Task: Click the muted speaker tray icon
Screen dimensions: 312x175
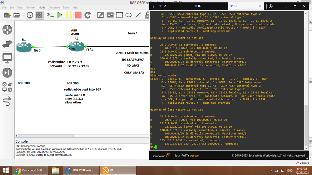Action: (x=282, y=171)
